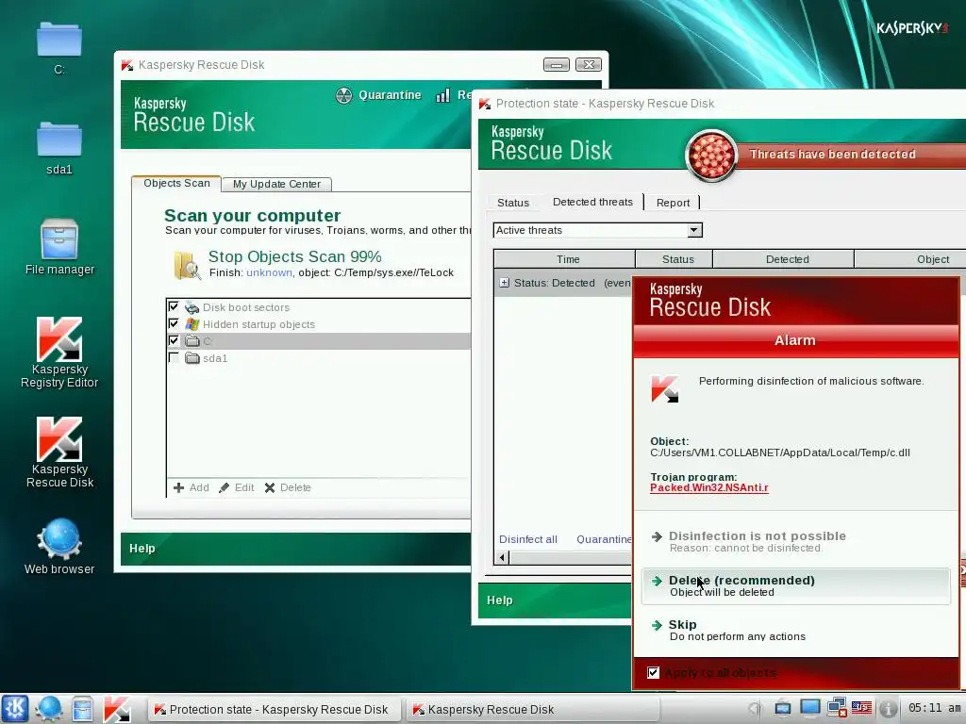Select the Disk boot sectors row
966x724 pixels.
319,307
